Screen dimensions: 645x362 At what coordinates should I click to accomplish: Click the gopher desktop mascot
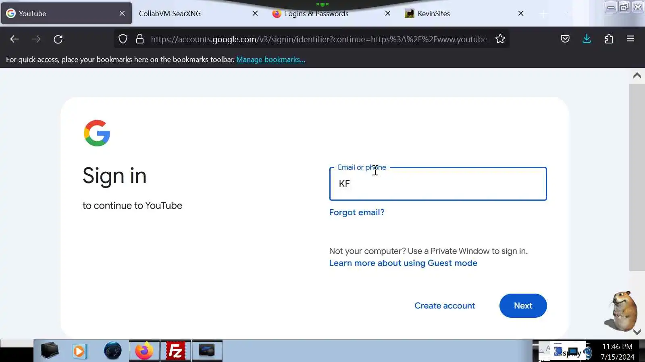coord(621,311)
